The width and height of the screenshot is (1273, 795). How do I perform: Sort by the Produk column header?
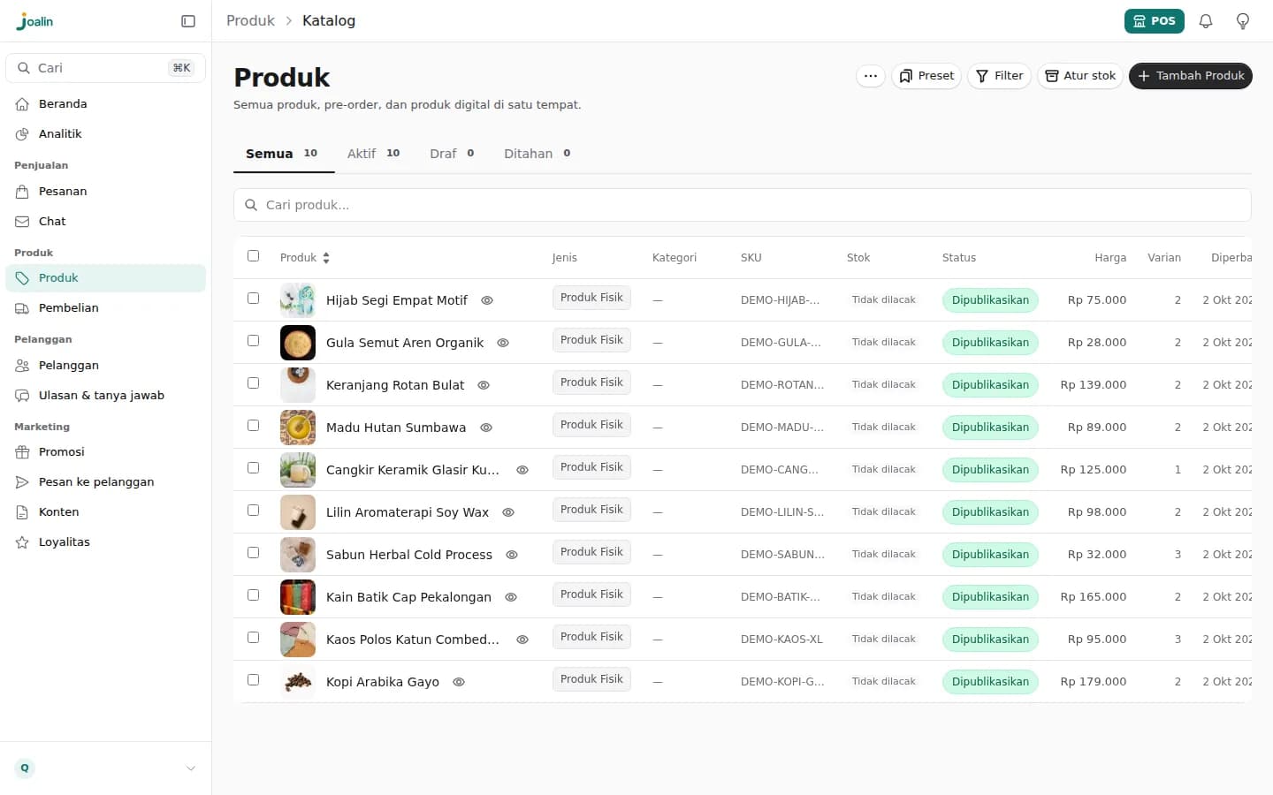coord(305,258)
